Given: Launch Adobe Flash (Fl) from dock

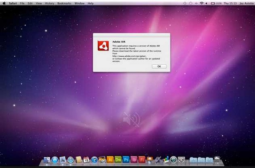Looking at the screenshot, I should [142, 160].
